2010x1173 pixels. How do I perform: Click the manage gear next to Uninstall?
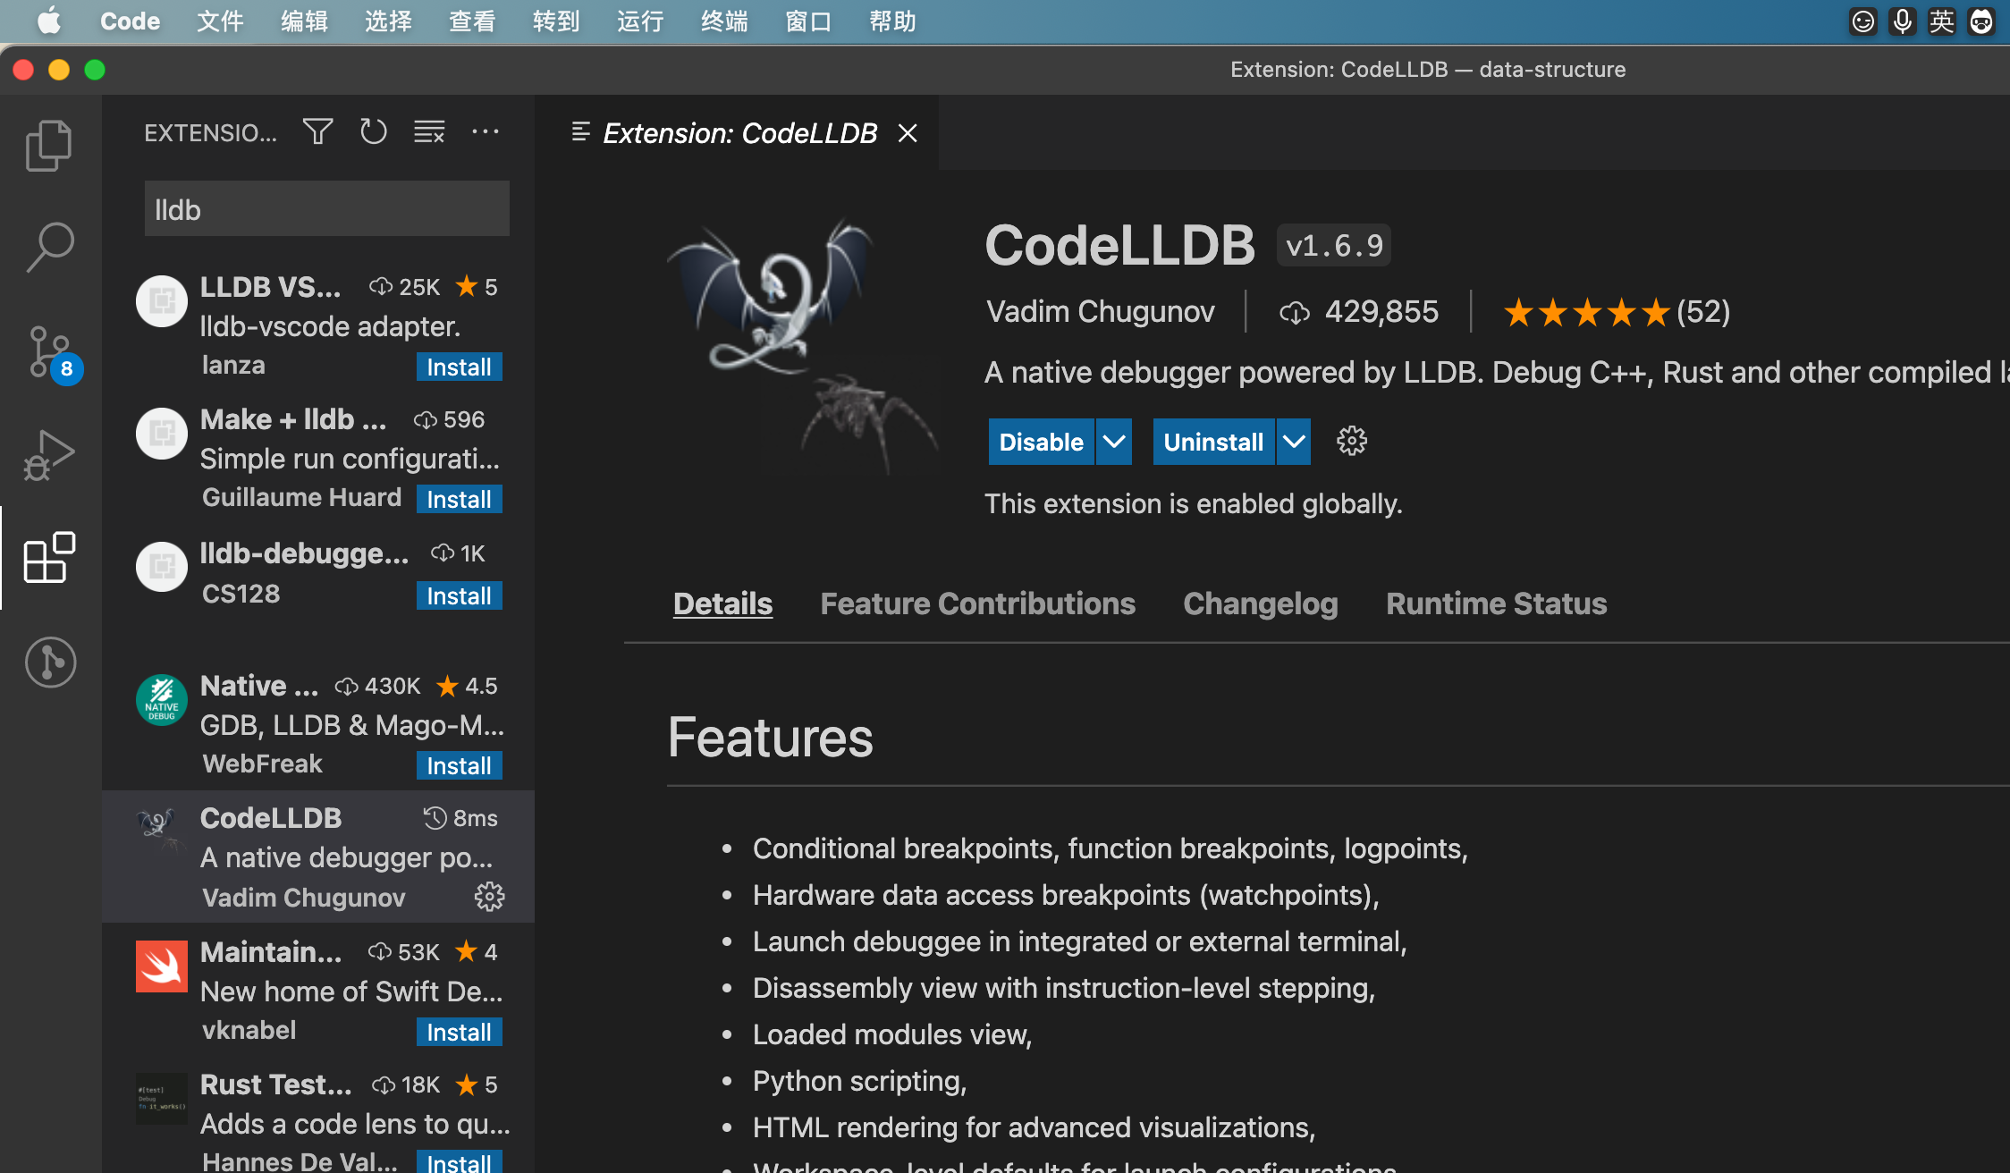click(1351, 442)
